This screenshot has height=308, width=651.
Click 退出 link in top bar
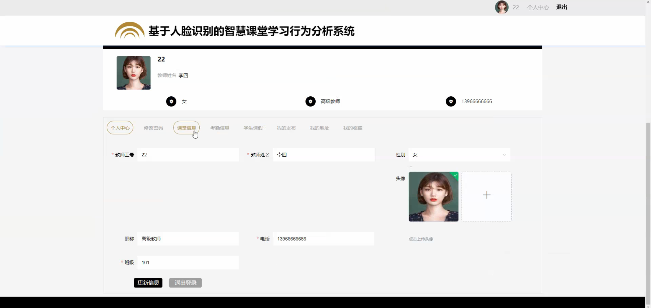[561, 7]
